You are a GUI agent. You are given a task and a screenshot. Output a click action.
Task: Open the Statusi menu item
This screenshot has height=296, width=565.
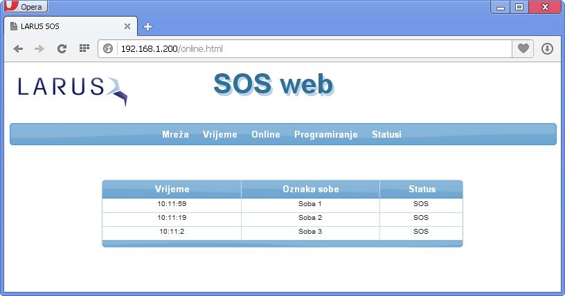(386, 134)
